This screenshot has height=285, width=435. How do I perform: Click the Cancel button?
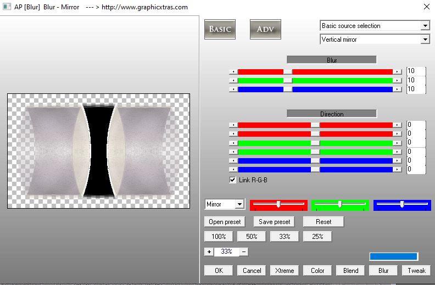252,271
